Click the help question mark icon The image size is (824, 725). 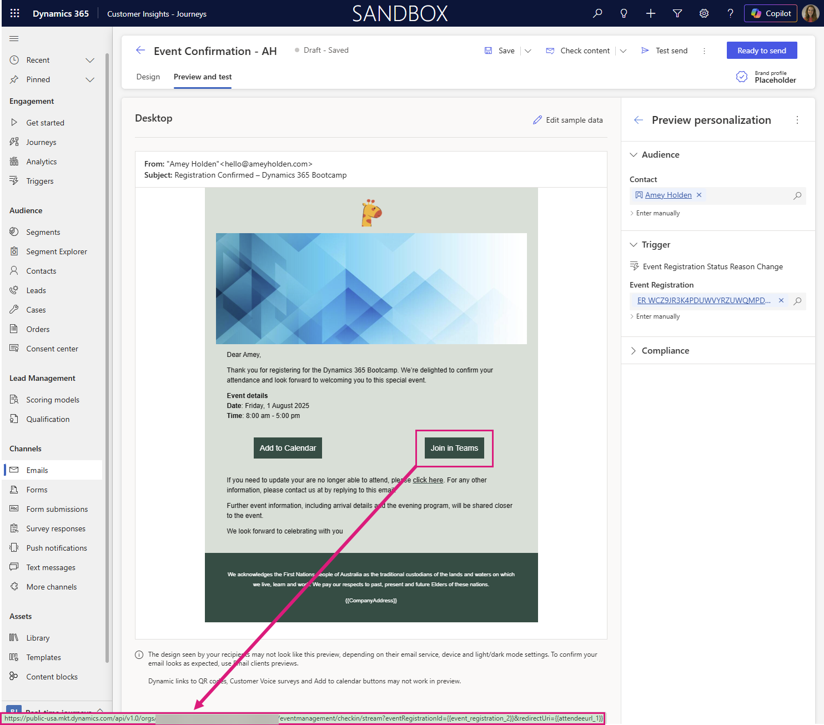click(x=731, y=13)
